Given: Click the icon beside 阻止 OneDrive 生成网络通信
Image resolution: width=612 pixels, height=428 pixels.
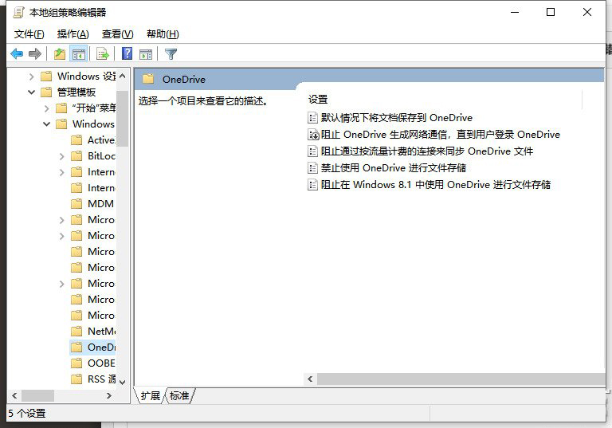Looking at the screenshot, I should click(x=313, y=135).
